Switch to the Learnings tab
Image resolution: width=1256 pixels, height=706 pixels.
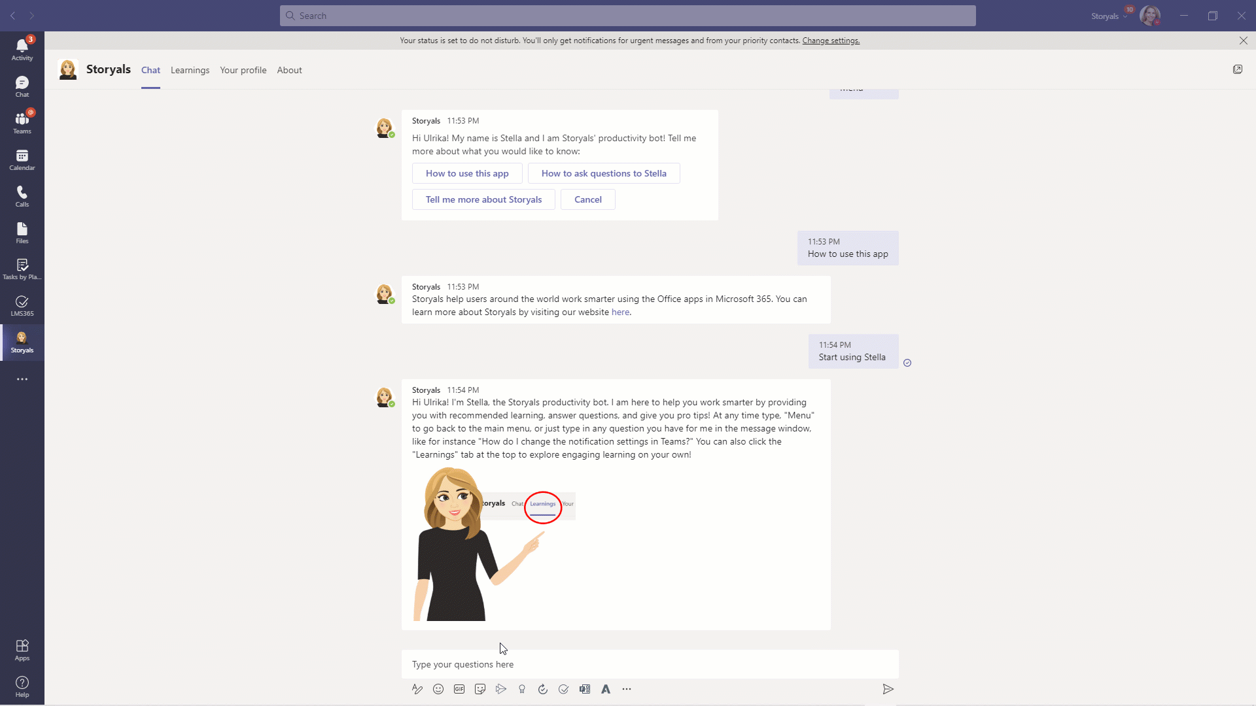coord(190,70)
